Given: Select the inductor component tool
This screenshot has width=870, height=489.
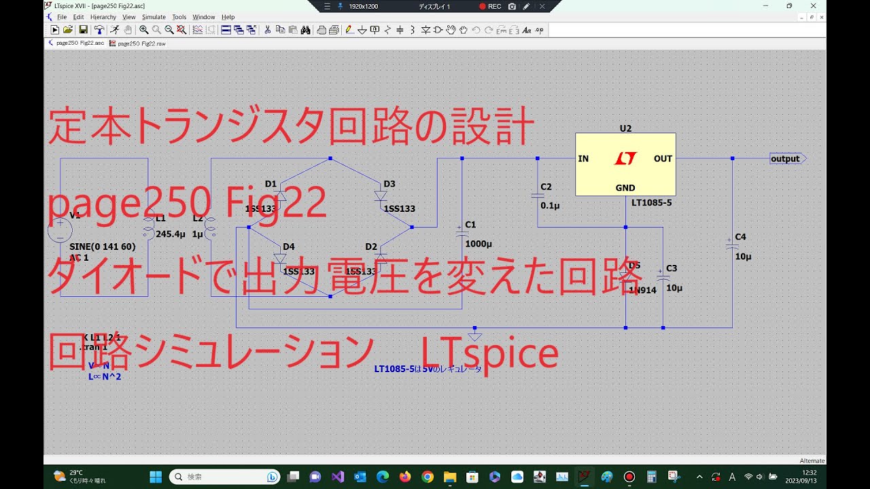Looking at the screenshot, I should pyautogui.click(x=413, y=30).
